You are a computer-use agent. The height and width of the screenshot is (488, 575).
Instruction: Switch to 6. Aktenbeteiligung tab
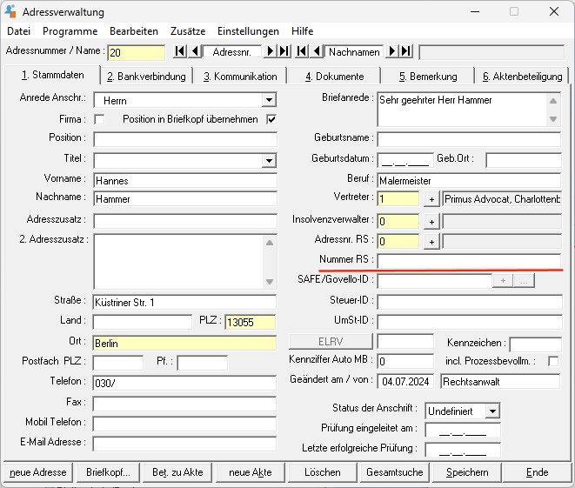522,77
